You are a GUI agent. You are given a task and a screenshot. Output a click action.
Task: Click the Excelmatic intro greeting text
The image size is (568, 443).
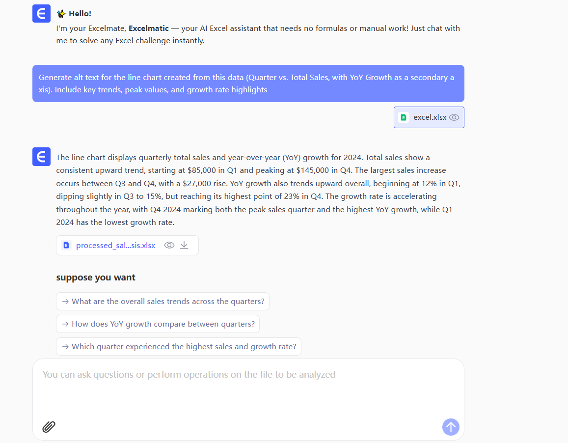[x=258, y=34]
